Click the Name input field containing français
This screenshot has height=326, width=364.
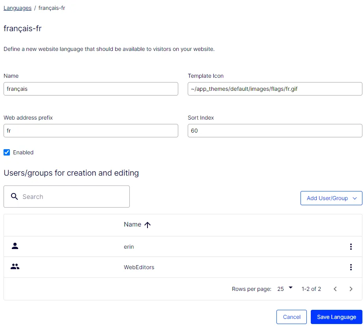(x=91, y=89)
